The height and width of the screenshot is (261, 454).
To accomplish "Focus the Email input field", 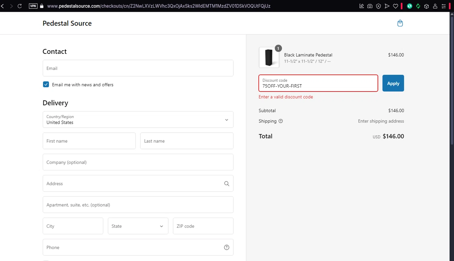I will pyautogui.click(x=138, y=68).
